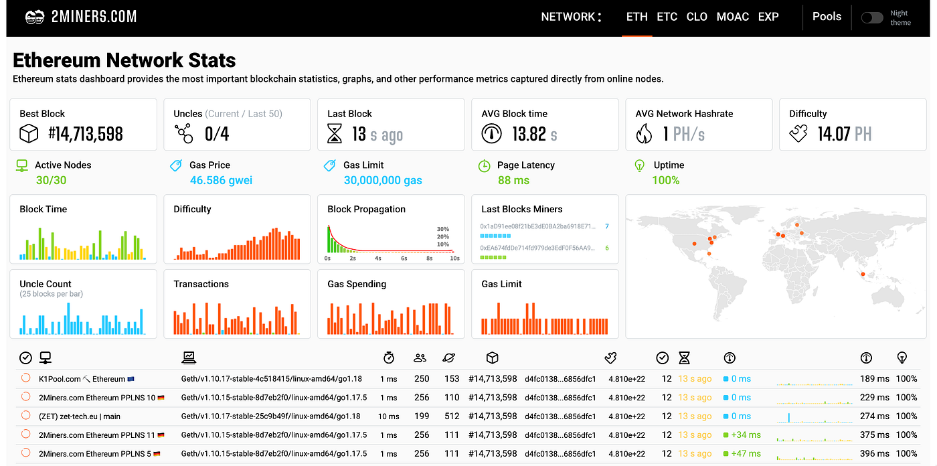This screenshot has width=937, height=466.
Task: Click the Uptime lightbulb icon
Action: [x=639, y=165]
